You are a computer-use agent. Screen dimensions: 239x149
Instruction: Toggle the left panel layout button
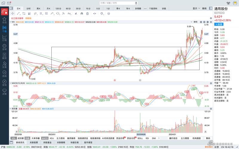tap(12, 9)
